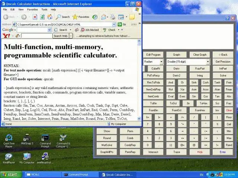238x178 pixels.
Task: Click the calculator display text area
Action: (x=188, y=36)
